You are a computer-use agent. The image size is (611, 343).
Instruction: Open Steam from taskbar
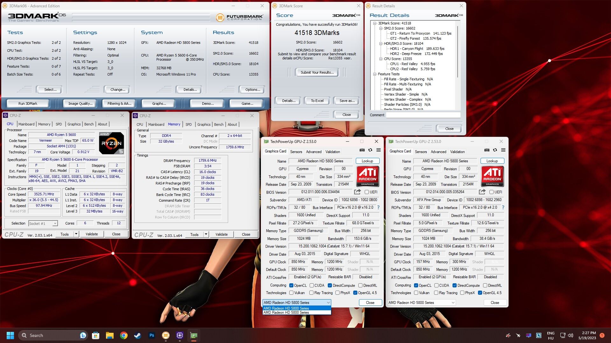click(x=138, y=335)
